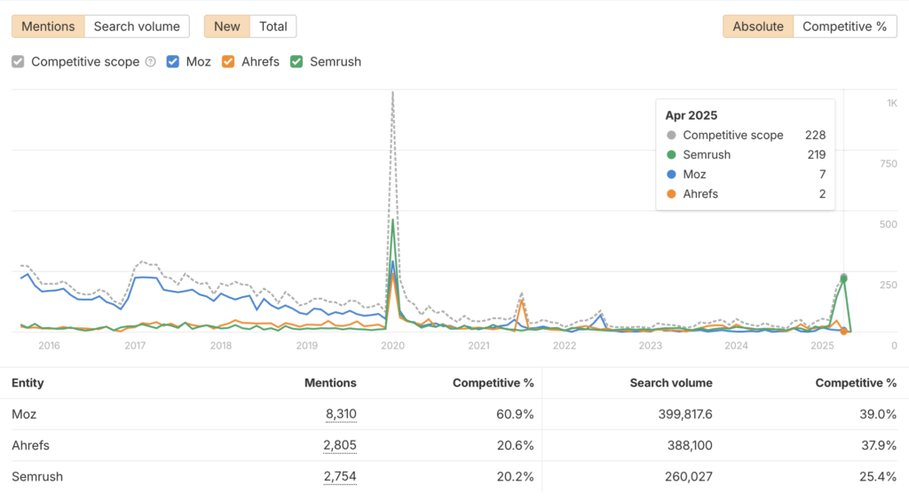Click the 2020 x-axis label
This screenshot has width=909, height=501.
[392, 346]
